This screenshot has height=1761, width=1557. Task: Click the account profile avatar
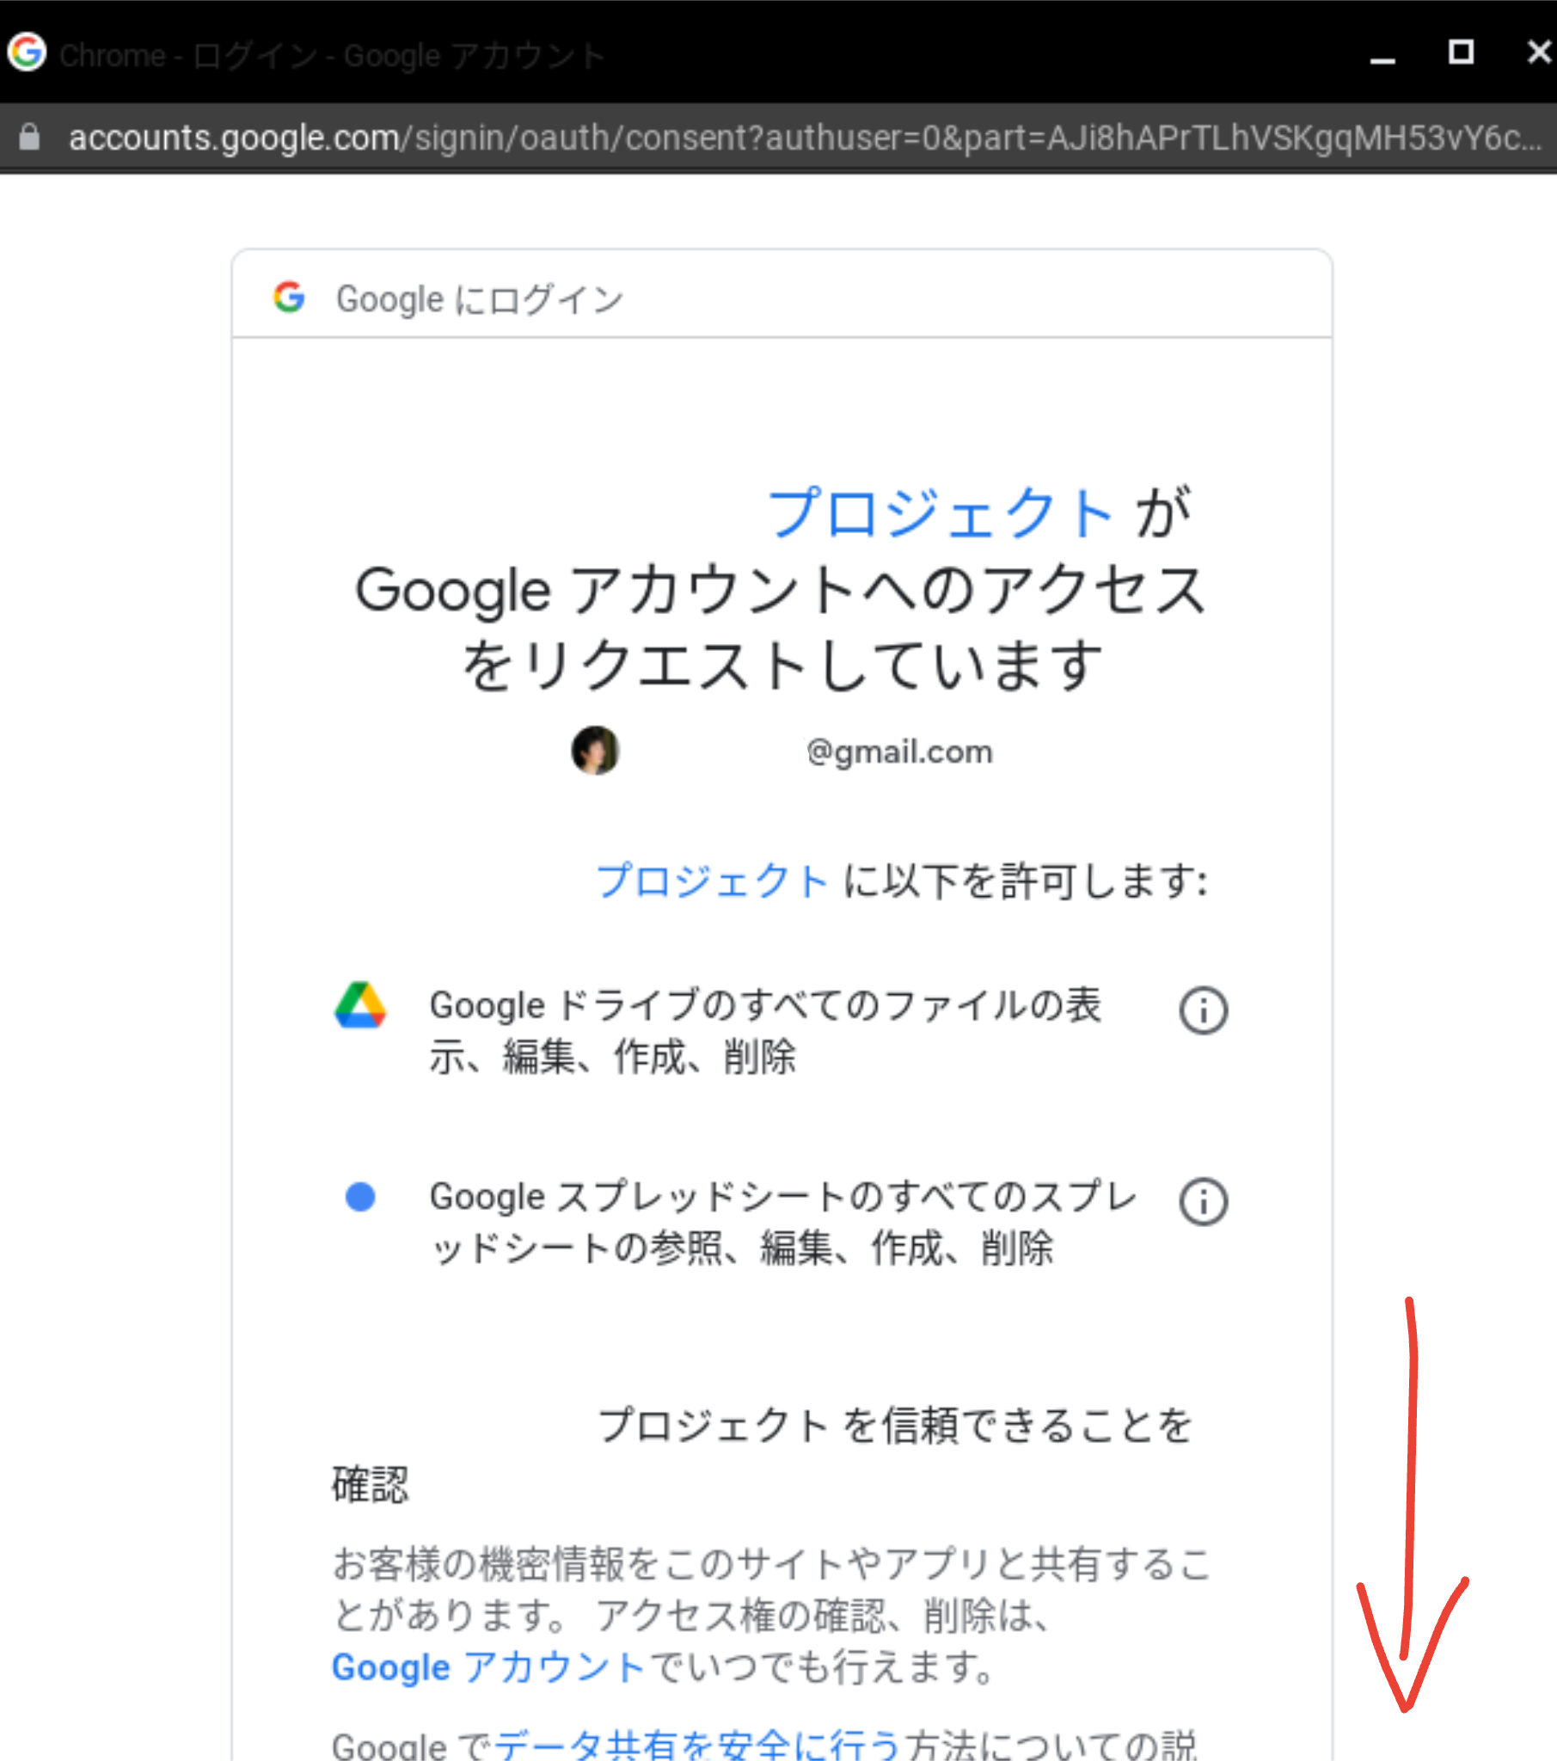point(596,751)
